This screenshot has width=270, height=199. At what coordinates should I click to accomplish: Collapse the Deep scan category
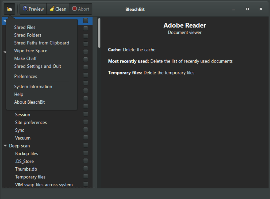click(x=5, y=146)
